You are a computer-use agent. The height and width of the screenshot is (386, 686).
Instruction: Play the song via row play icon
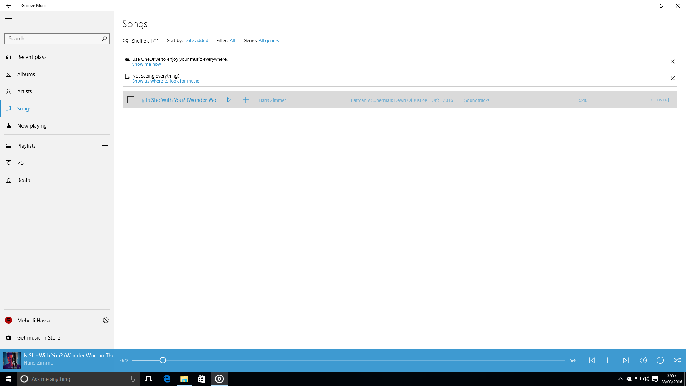coord(229,100)
